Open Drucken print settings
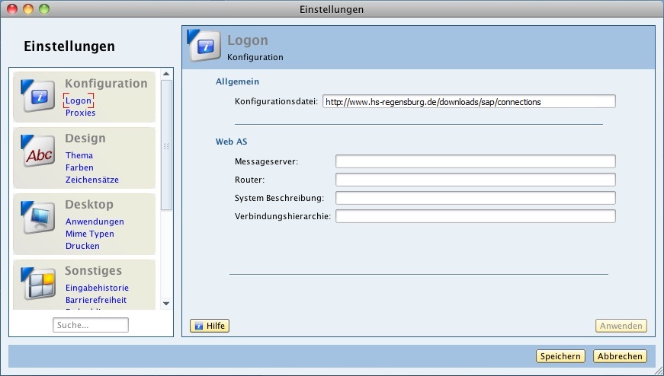Screen dimensions: 664x376 click(82, 246)
